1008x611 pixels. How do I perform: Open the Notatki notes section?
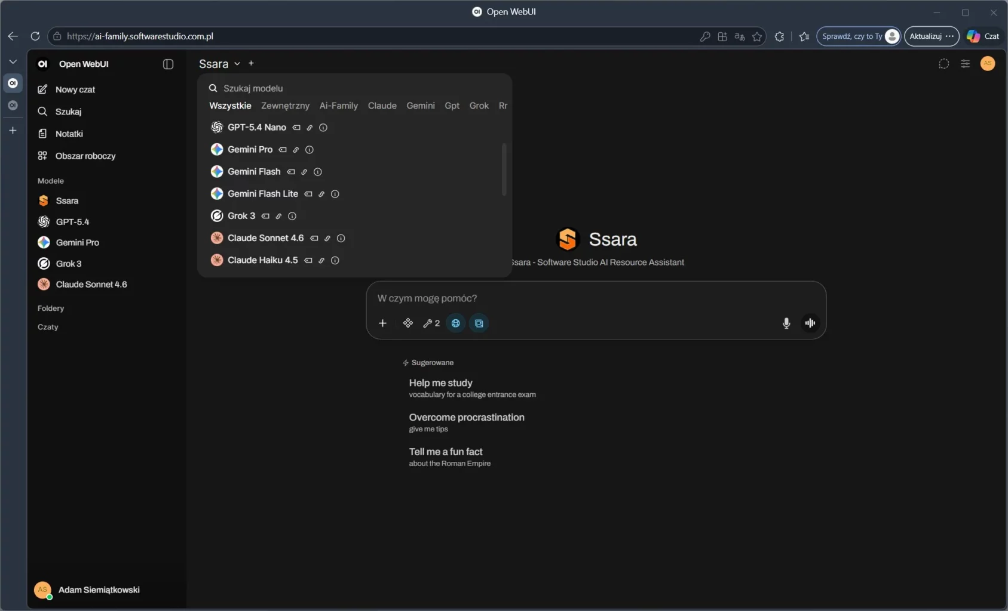pyautogui.click(x=69, y=133)
